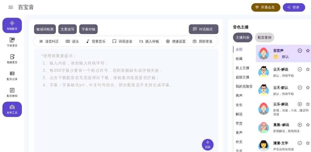
Task: Open 视频变音 from the sidebar
Action: point(12,59)
